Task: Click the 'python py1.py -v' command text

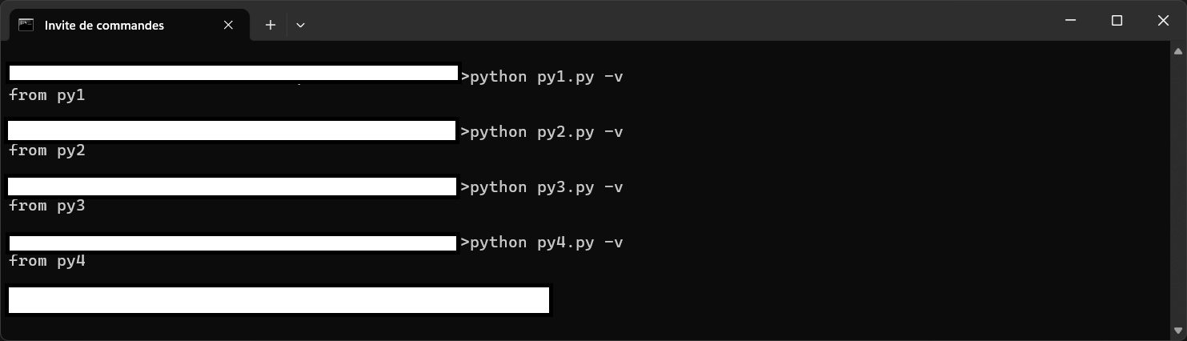Action: coord(546,77)
